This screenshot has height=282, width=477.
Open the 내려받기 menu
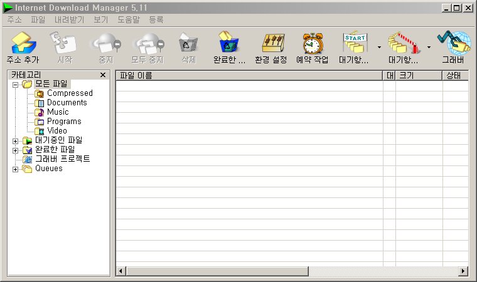70,20
